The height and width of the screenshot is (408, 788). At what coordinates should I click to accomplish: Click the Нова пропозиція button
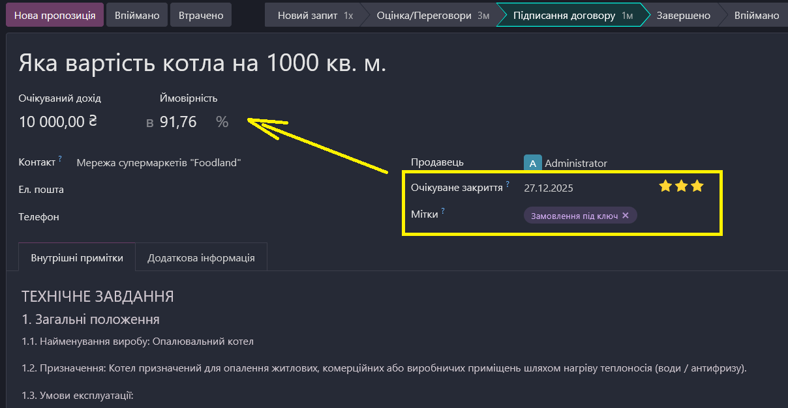click(55, 14)
